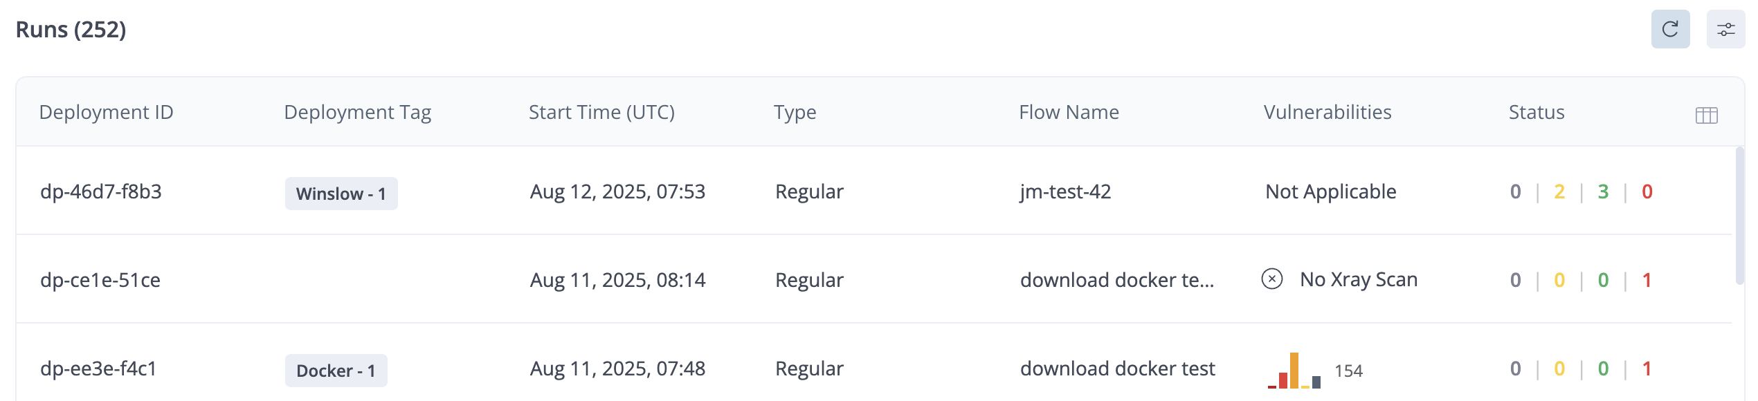Sort by the Vulnerabilities column header

click(x=1327, y=112)
